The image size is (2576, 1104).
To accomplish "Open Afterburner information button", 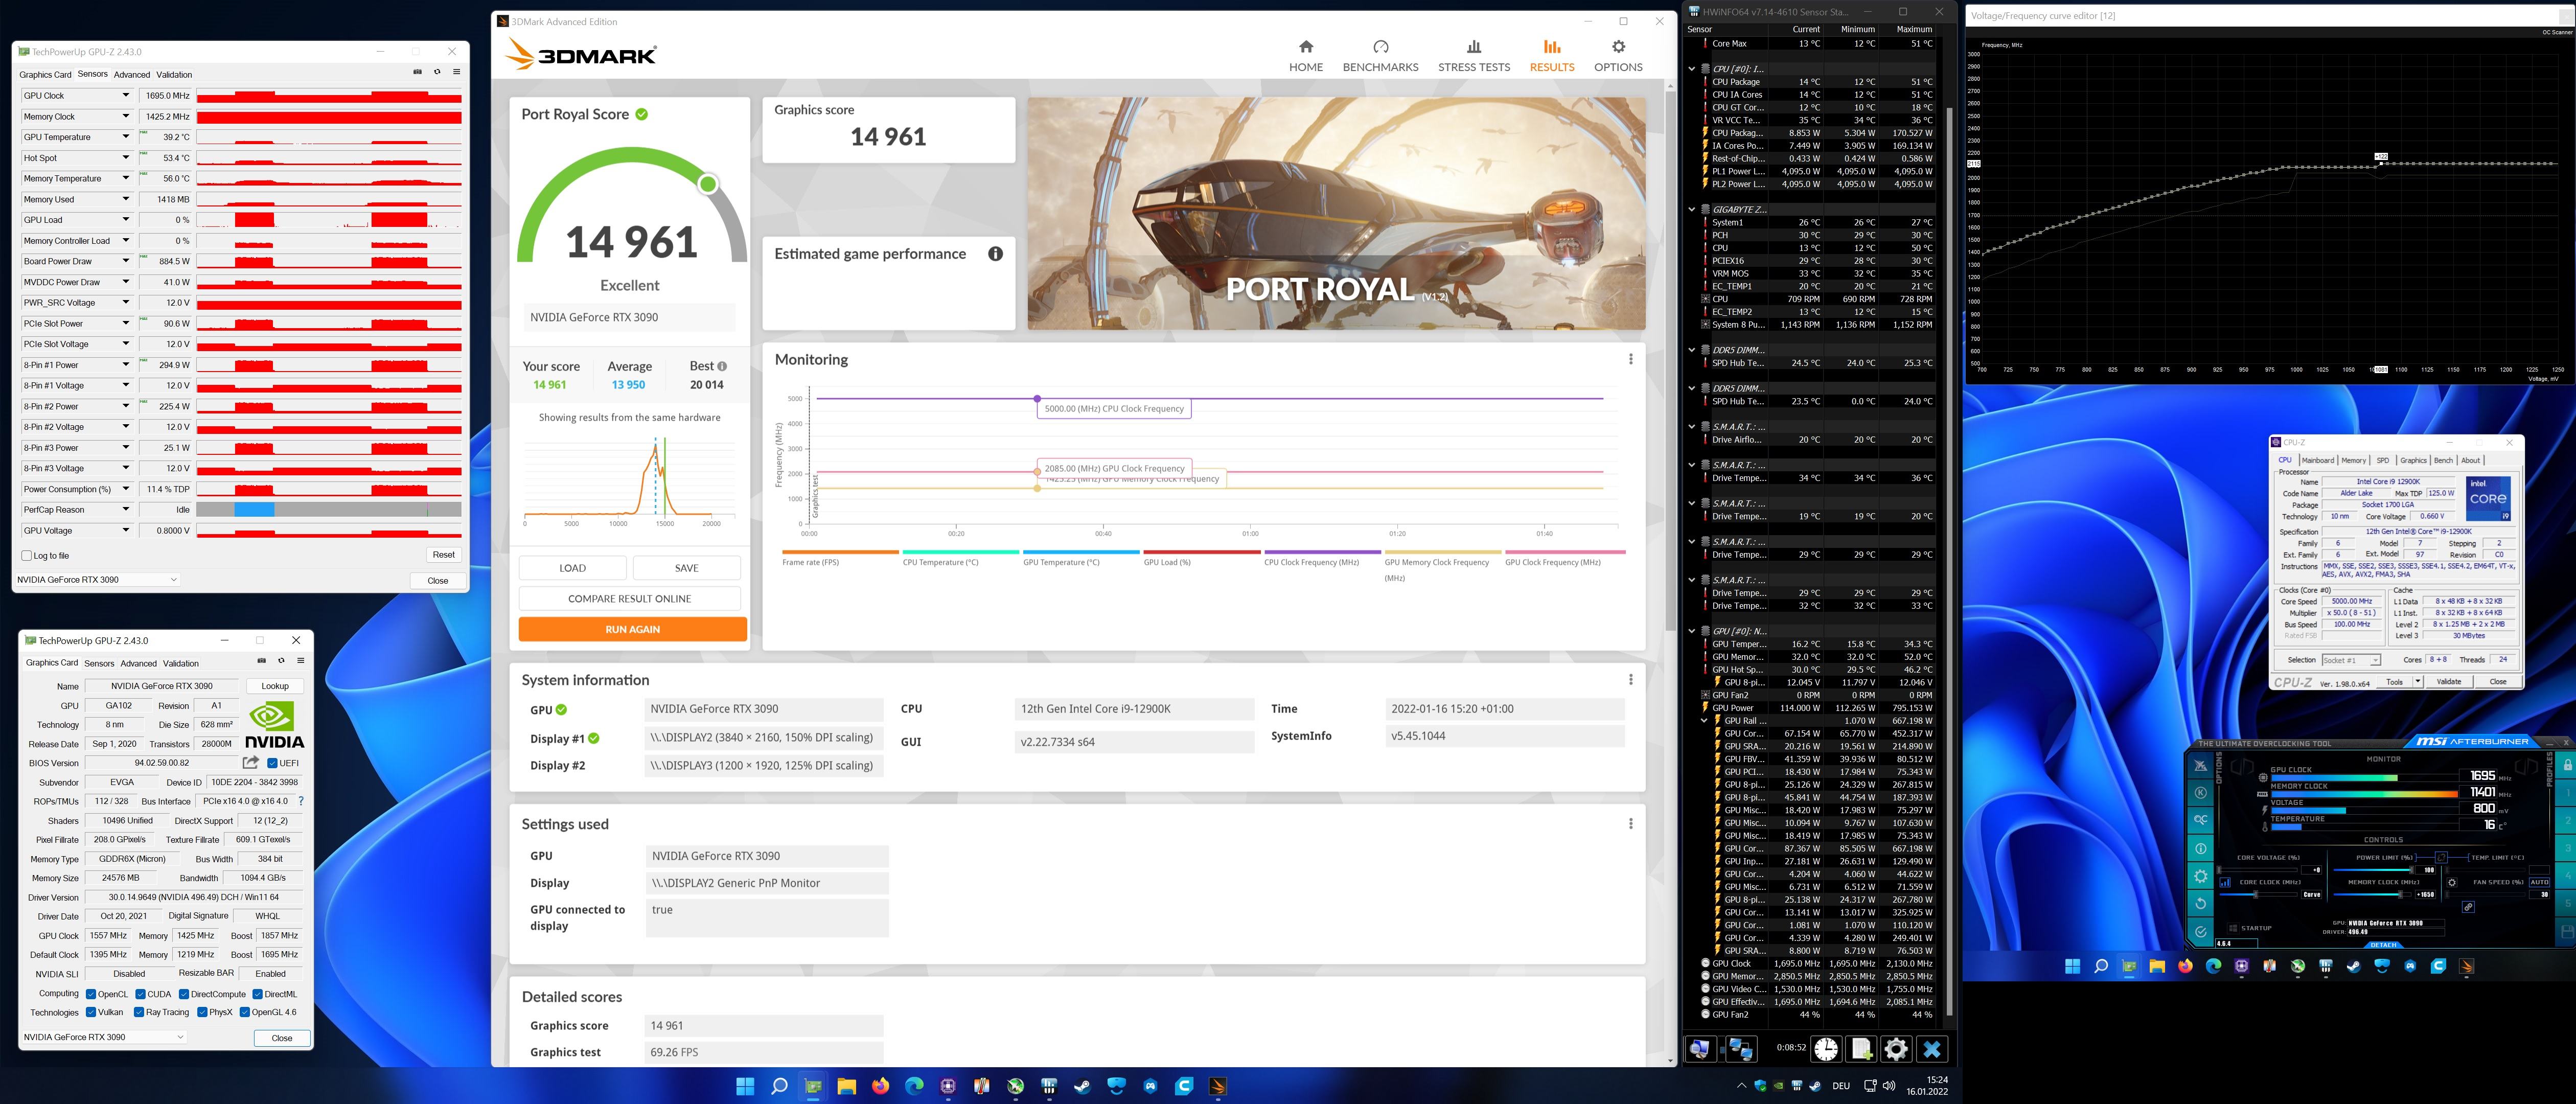I will [2201, 848].
